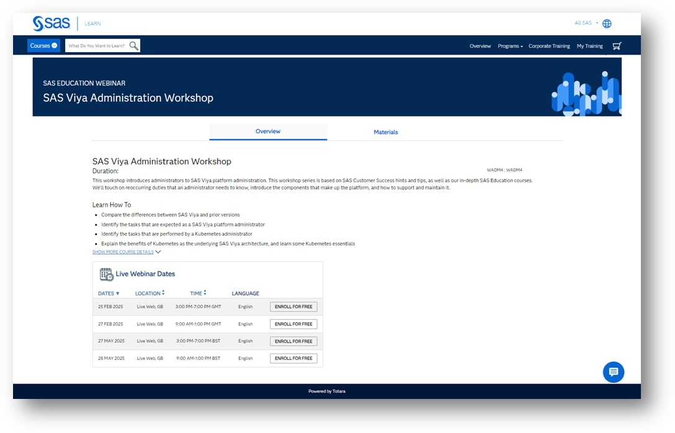
Task: Open the globe language selector
Action: (606, 23)
